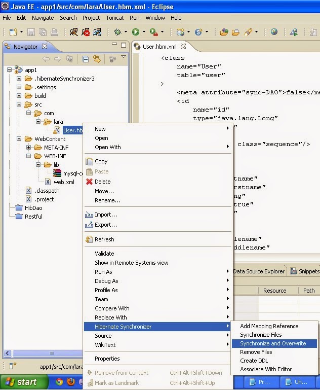Expand the build folder
This screenshot has height=390, width=320.
tap(19, 95)
